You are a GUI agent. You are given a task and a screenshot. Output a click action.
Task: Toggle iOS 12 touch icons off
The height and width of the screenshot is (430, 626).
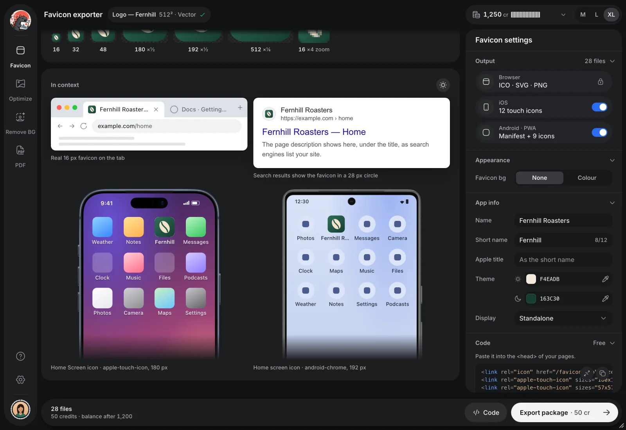tap(599, 107)
